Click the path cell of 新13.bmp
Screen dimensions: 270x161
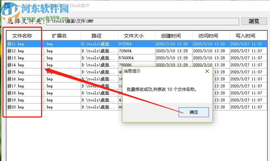99,58
